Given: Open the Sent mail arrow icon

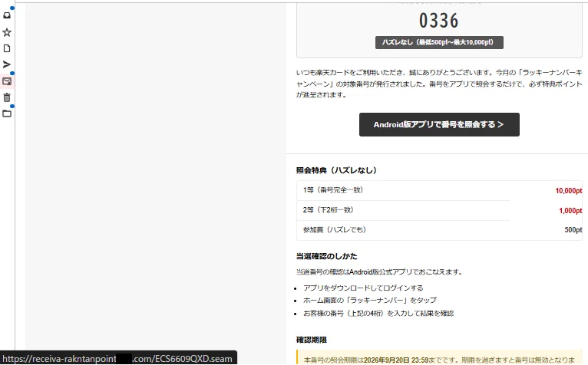Looking at the screenshot, I should 7,64.
